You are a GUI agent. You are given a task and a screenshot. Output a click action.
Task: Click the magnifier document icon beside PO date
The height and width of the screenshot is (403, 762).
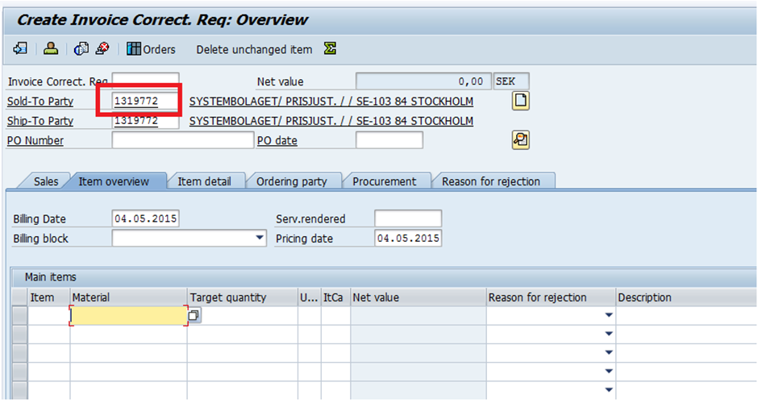[x=520, y=140]
